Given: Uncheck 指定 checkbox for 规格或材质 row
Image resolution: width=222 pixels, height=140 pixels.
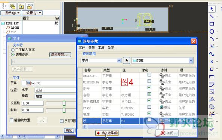Looking at the screenshot, I should [x=149, y=100].
